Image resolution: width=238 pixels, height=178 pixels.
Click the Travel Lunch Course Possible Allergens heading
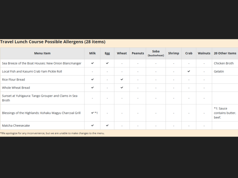point(53,42)
